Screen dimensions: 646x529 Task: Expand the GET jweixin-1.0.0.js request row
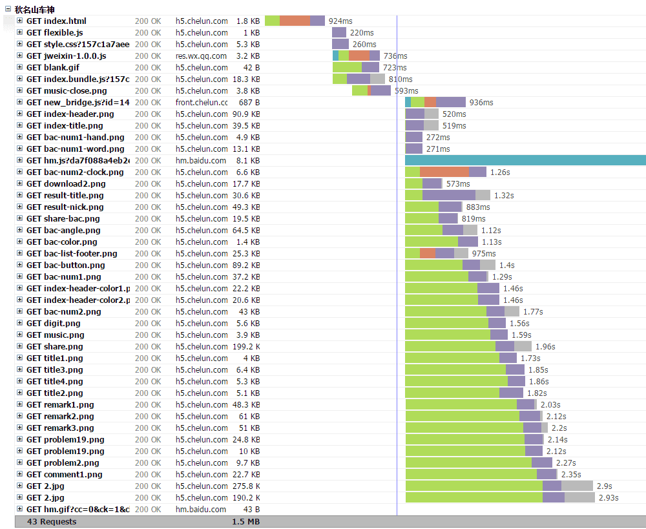click(20, 56)
